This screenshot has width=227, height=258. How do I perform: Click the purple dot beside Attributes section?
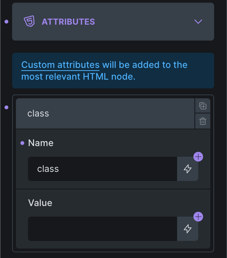tap(6, 22)
